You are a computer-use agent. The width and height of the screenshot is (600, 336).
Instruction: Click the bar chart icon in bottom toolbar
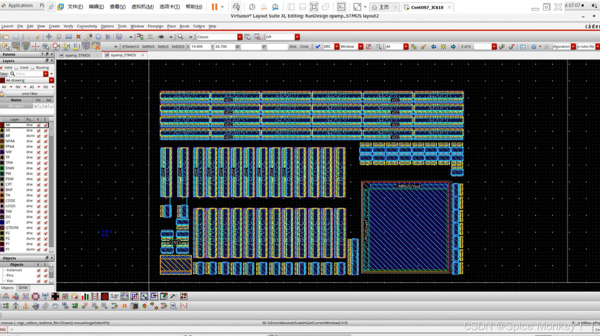[85, 297]
